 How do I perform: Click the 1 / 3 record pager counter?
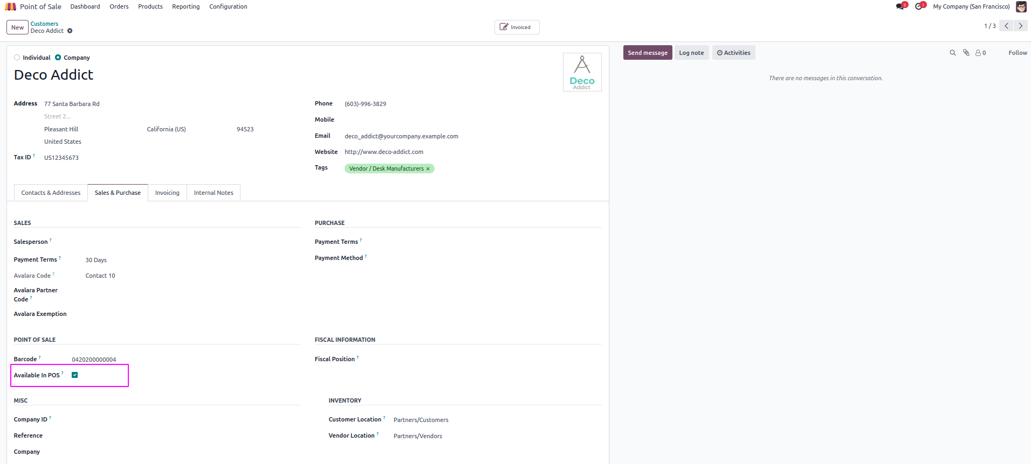[989, 26]
